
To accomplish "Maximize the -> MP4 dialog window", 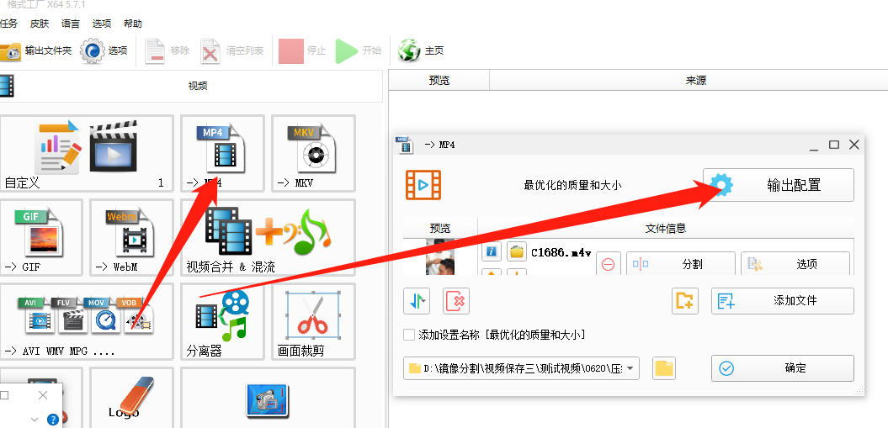I will pyautogui.click(x=834, y=145).
